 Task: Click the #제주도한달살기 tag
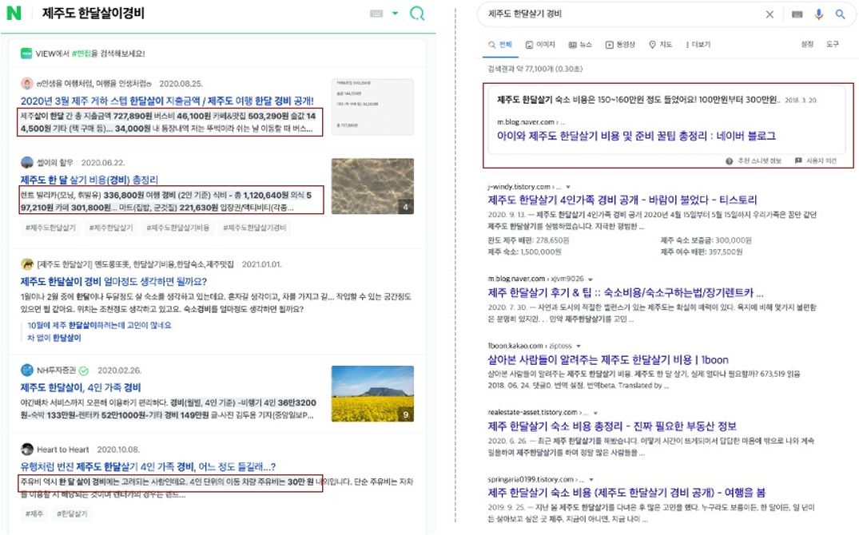50,228
